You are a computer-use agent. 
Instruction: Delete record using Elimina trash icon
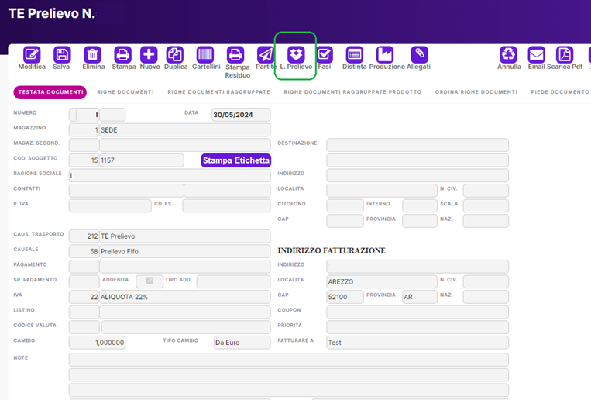[93, 55]
